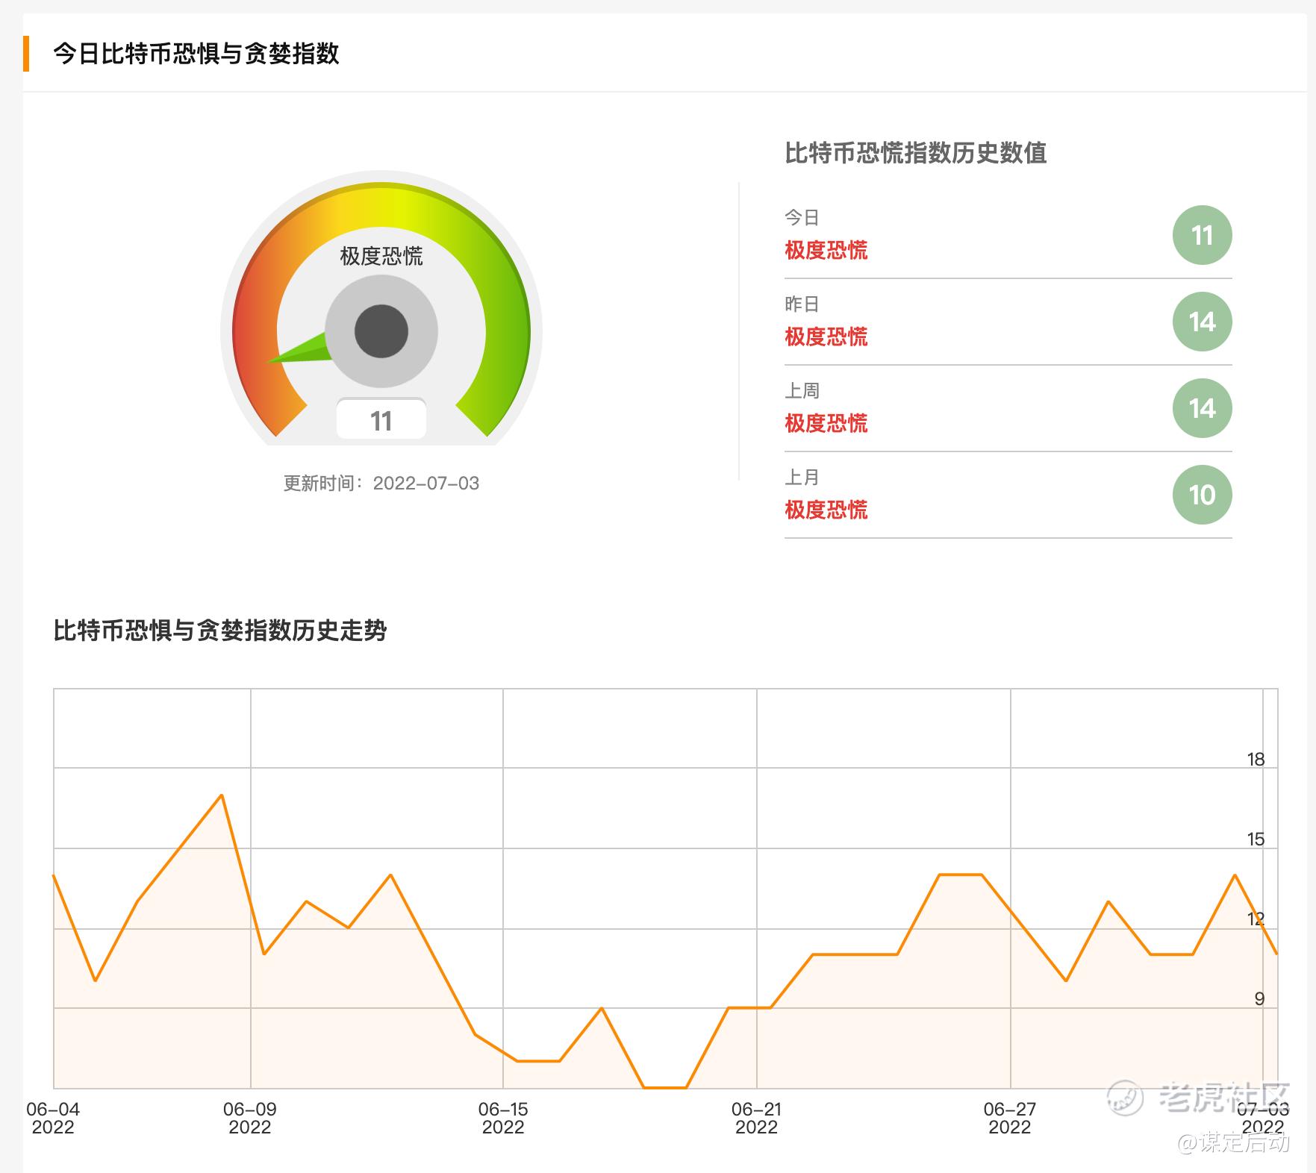Screen dimensions: 1316x1173
Task: Click the green badge 11 in the 今日 row
Action: [1202, 235]
